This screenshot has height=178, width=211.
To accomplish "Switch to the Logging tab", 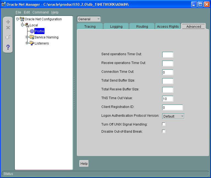I will pyautogui.click(x=116, y=26).
